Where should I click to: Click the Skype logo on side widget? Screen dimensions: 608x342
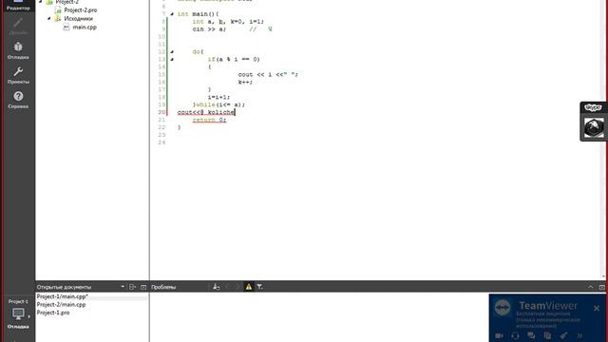(x=593, y=107)
